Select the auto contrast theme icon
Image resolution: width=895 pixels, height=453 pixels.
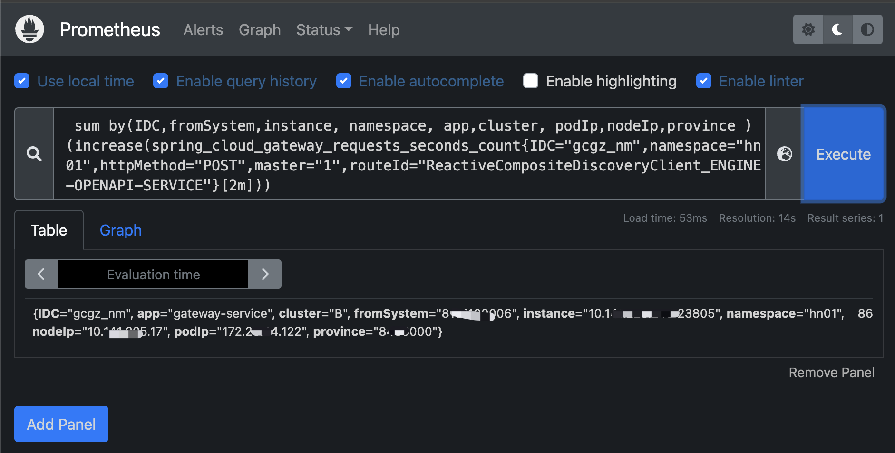point(867,29)
